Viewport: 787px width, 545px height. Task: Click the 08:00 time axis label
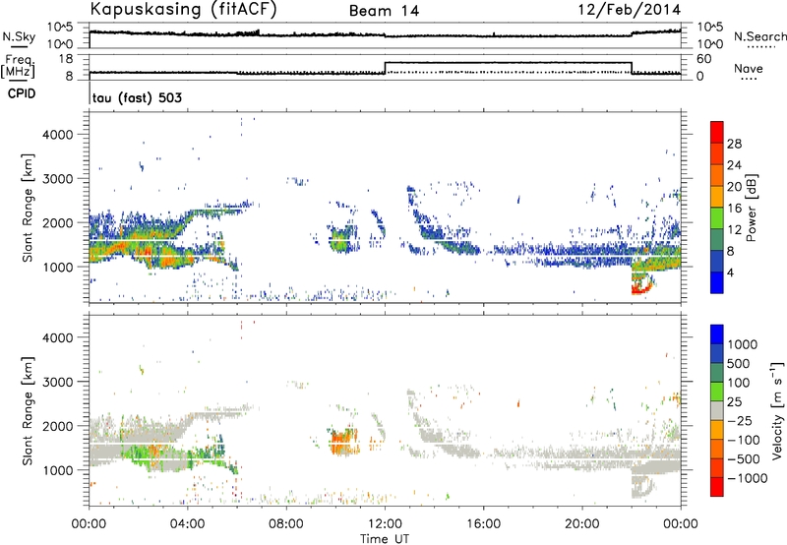pos(286,524)
